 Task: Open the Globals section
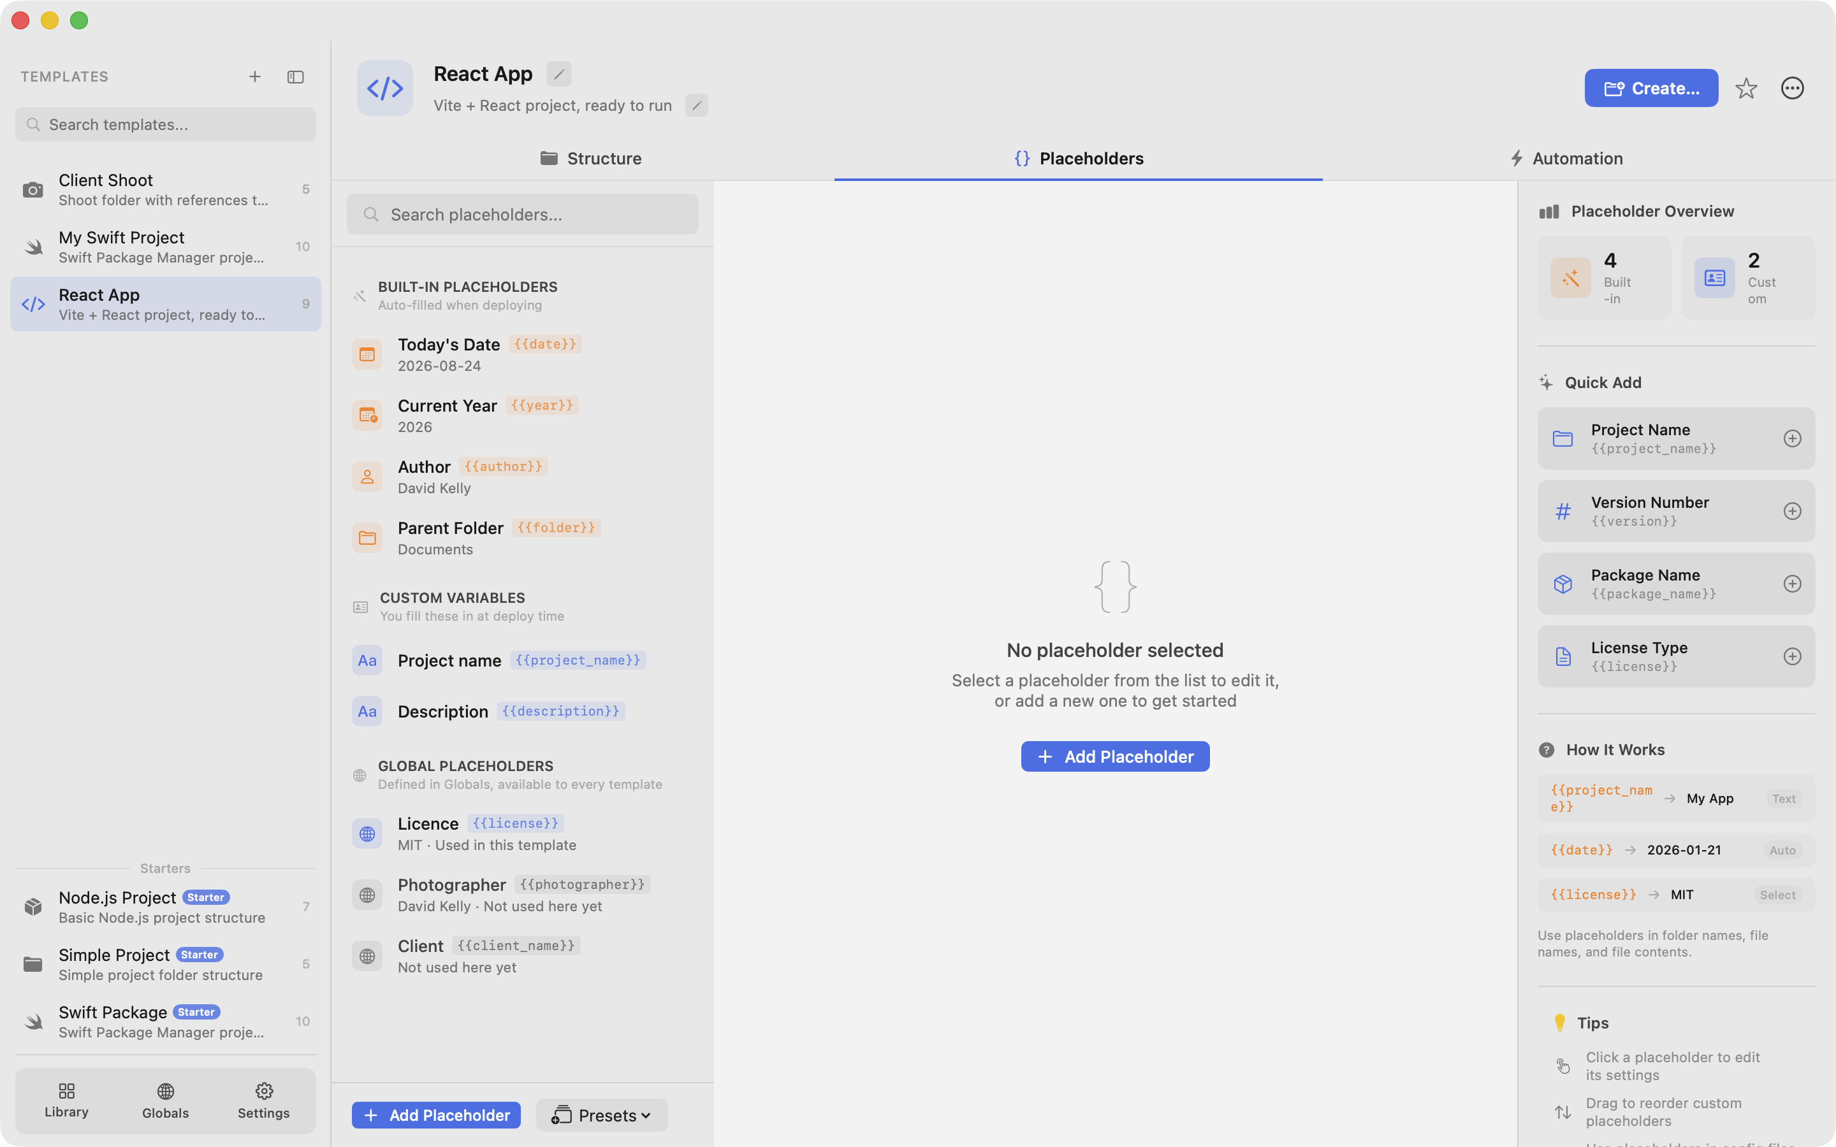click(x=165, y=1100)
